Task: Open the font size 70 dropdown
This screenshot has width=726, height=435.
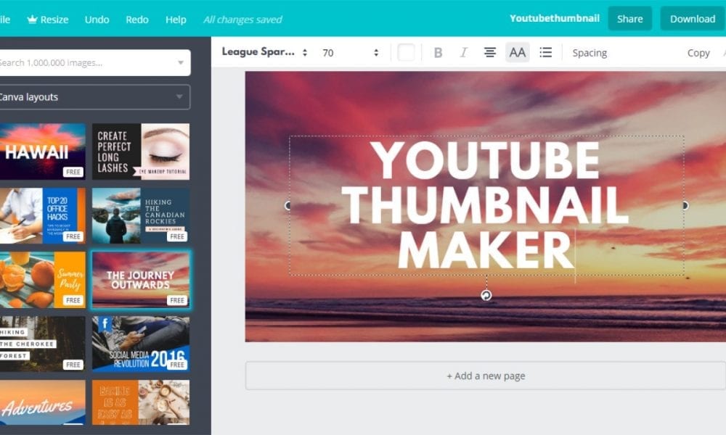Action: [351, 53]
